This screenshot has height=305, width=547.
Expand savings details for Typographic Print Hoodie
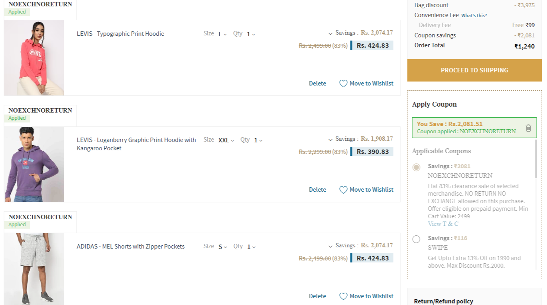(x=330, y=34)
